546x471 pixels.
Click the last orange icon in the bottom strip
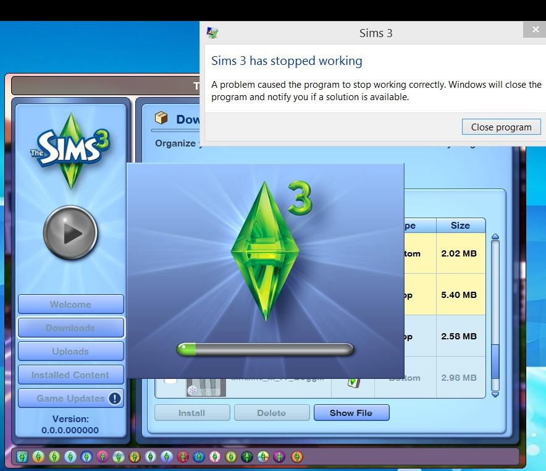296,456
